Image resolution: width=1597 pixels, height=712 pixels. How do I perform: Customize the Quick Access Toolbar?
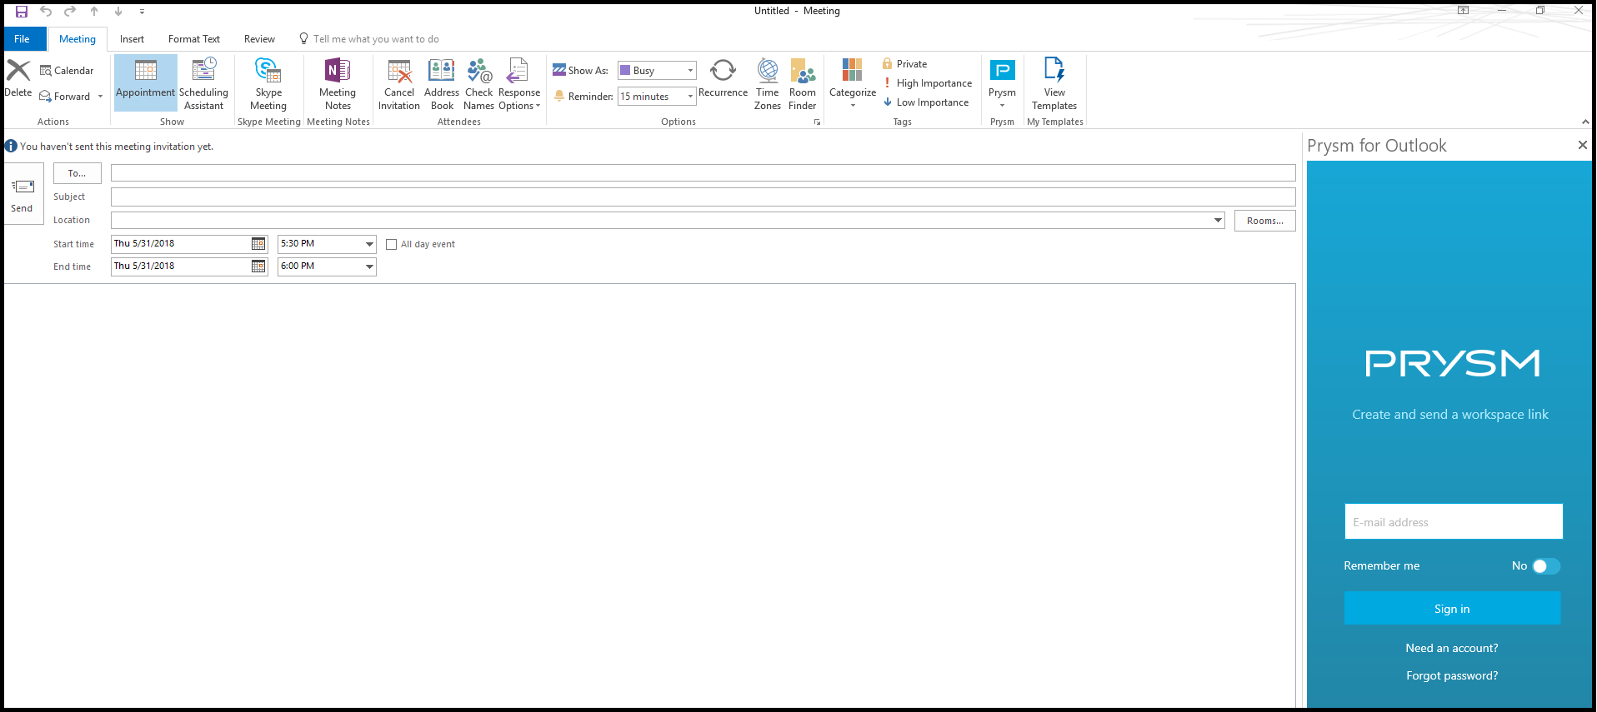click(x=142, y=12)
